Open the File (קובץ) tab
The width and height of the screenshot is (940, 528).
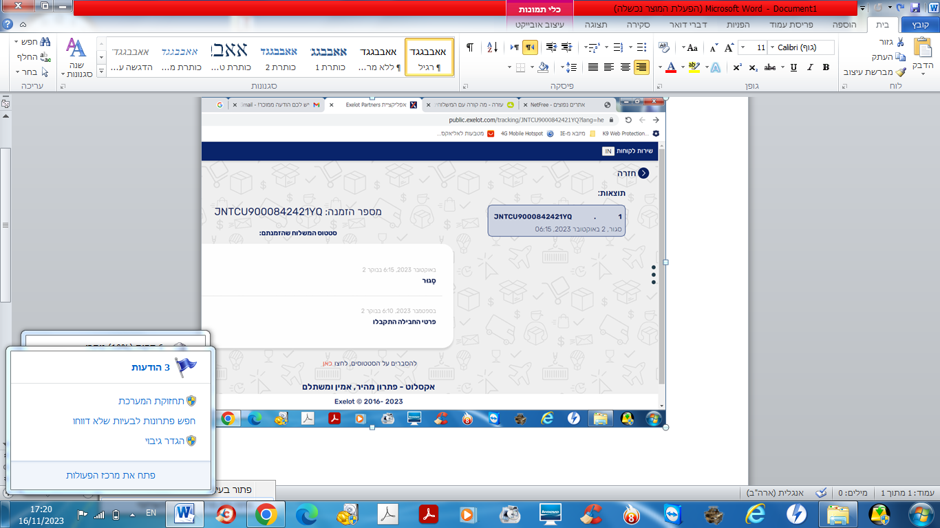(920, 24)
